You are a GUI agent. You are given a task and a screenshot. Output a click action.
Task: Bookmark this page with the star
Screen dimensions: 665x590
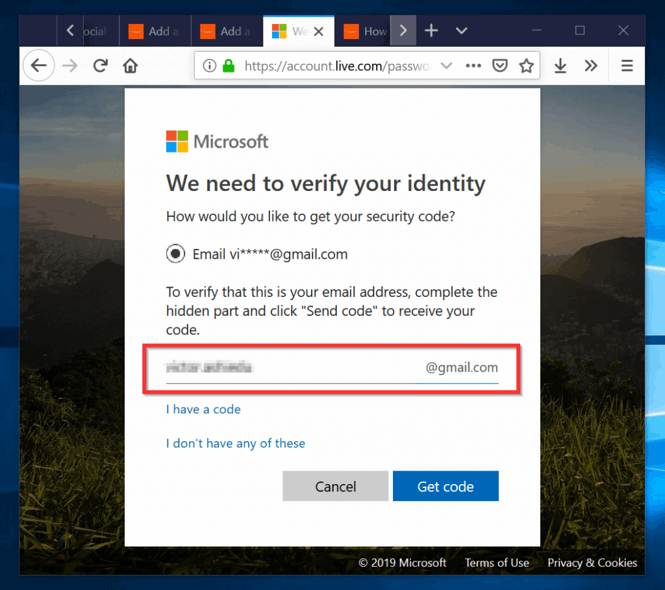tap(526, 66)
